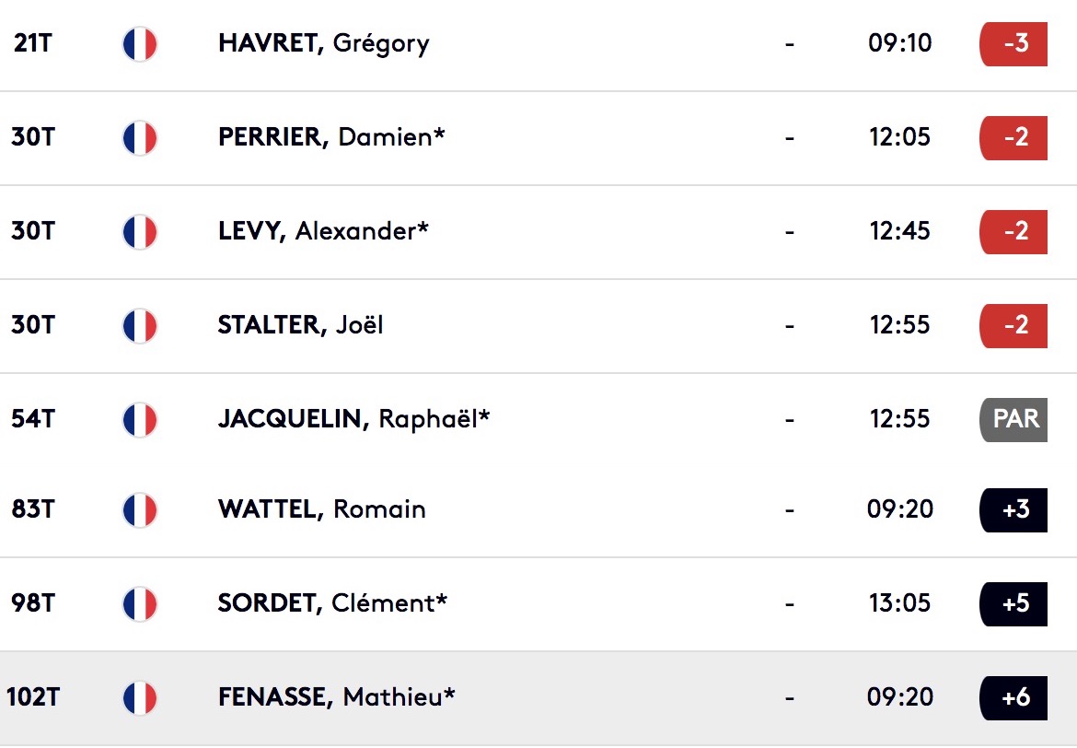Click the red -3 score badge

coord(1013,44)
